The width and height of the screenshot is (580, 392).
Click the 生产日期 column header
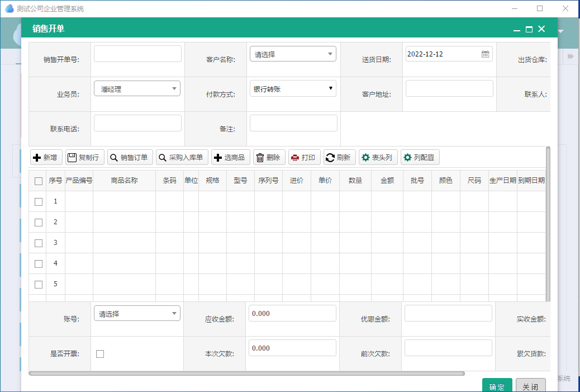pos(503,181)
